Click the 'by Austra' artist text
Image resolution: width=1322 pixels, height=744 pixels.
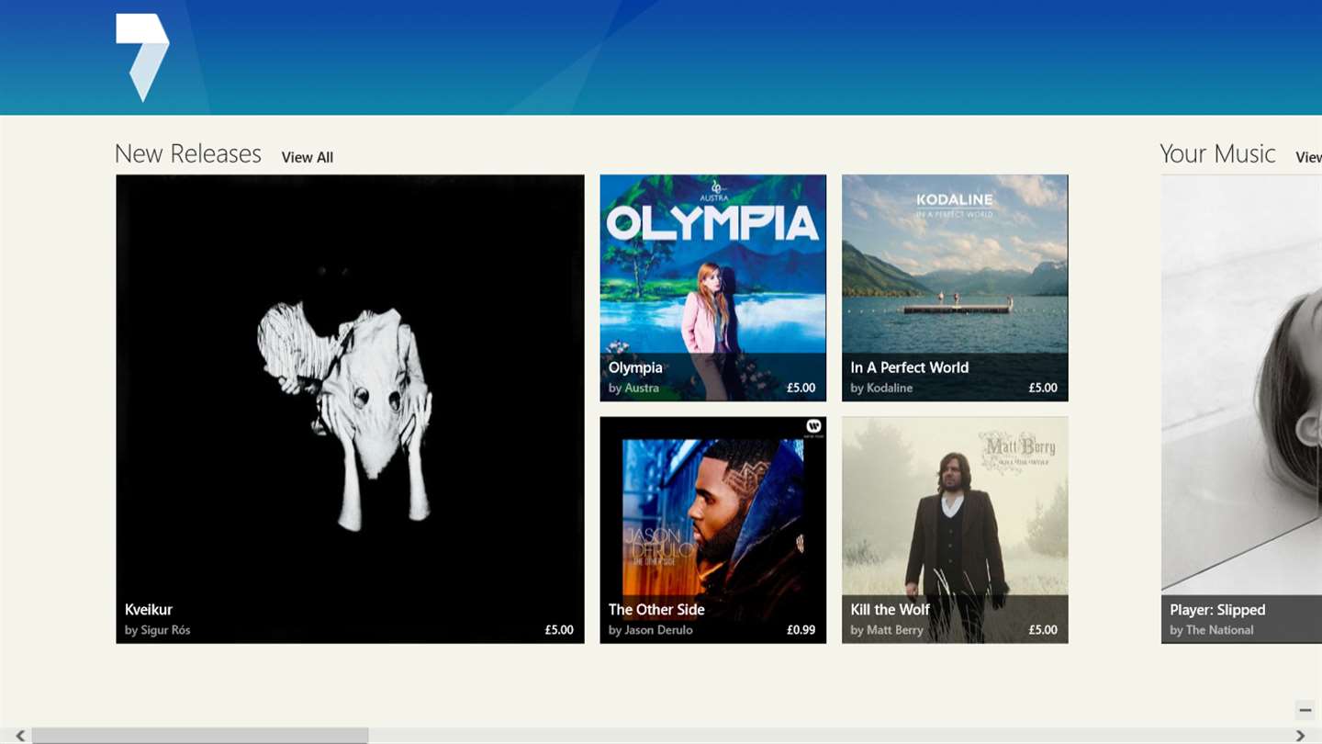pyautogui.click(x=633, y=388)
